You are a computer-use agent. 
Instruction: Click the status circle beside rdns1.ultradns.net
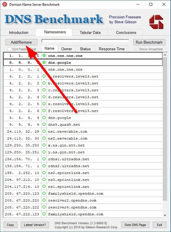click(x=44, y=159)
